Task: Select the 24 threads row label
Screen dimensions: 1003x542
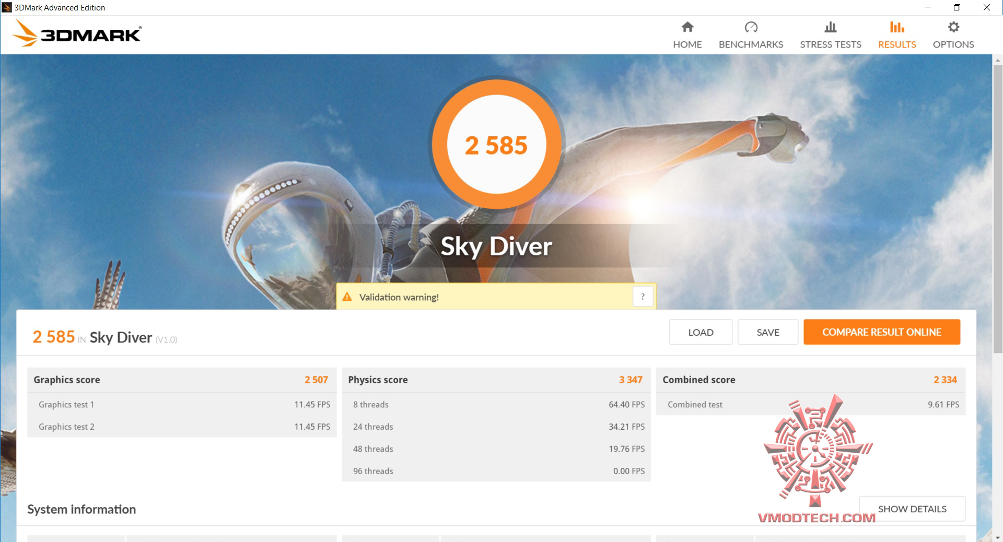Action: (x=373, y=427)
